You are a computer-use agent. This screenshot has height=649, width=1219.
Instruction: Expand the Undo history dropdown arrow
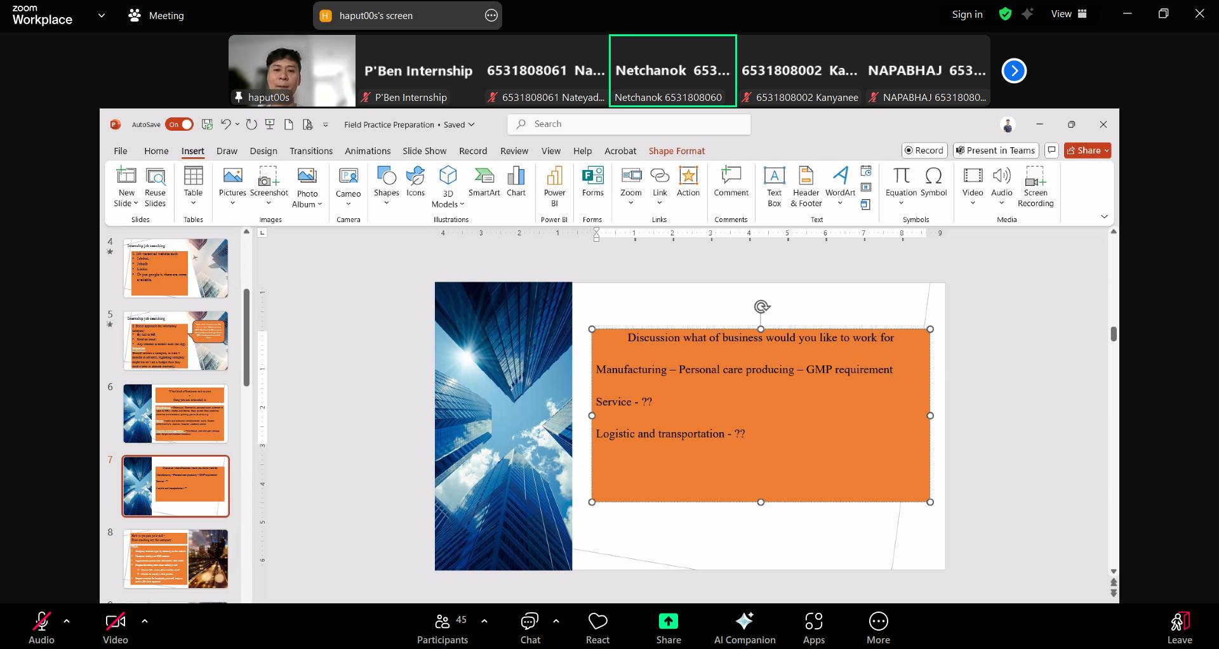click(237, 124)
